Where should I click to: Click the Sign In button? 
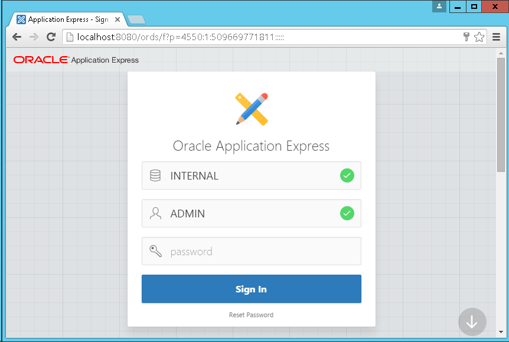(252, 289)
